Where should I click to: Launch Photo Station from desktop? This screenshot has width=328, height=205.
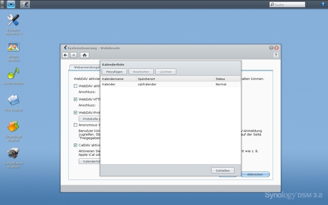(14, 47)
